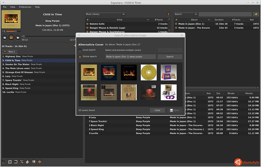Viewport: 261px width, 167px height.
Task: Select the 1 Black Night track row
Action: click(x=172, y=126)
